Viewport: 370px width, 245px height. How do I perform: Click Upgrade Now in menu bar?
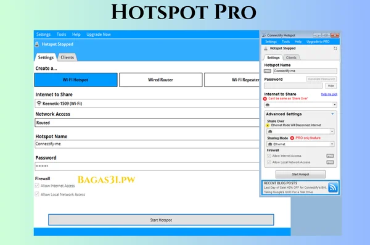(x=99, y=35)
